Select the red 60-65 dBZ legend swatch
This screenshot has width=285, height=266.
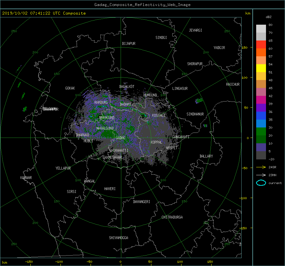coord(261,44)
